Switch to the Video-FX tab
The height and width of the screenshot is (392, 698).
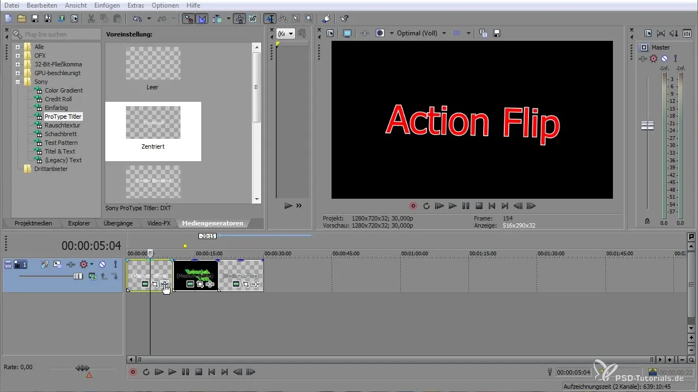159,223
